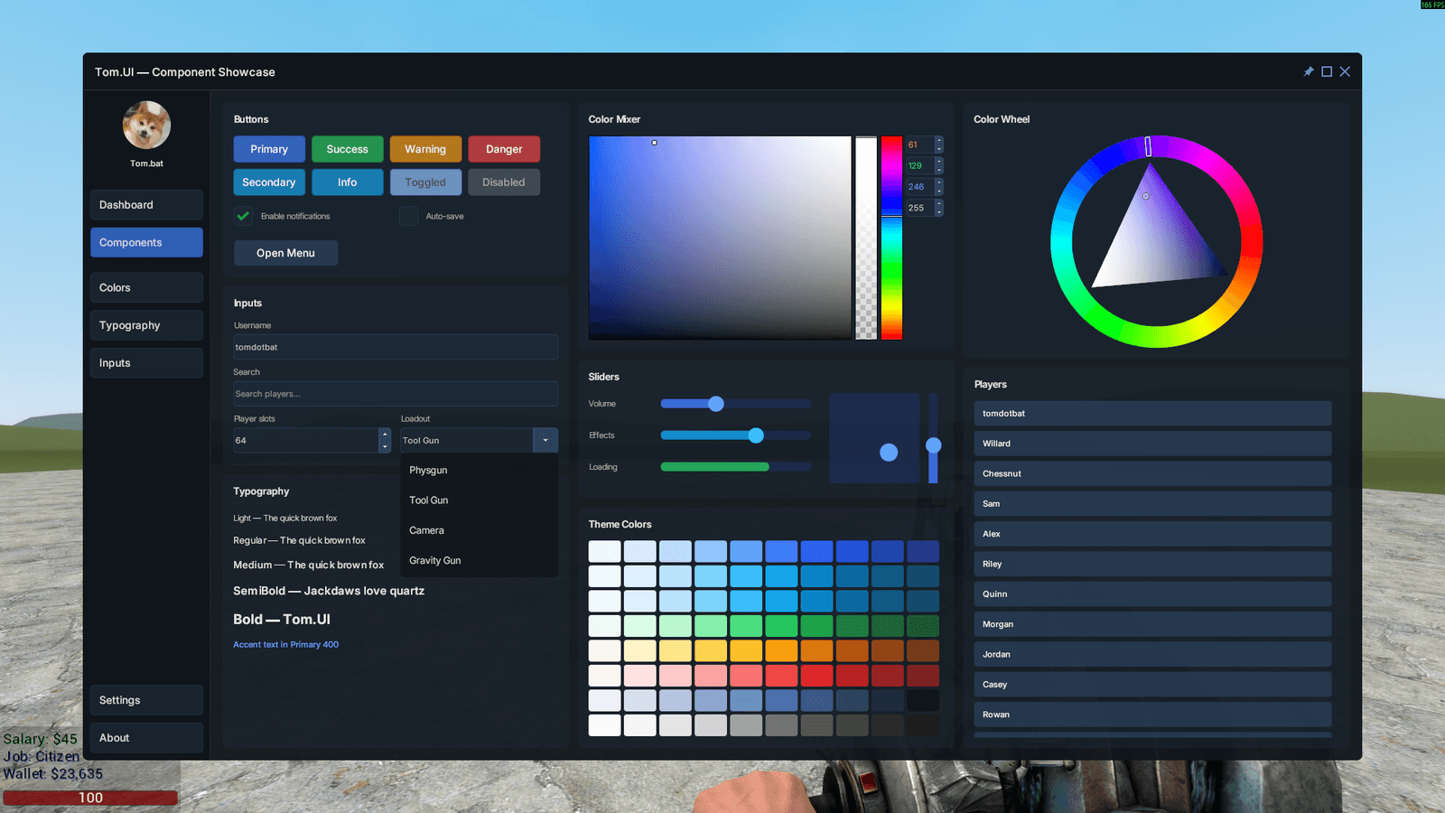This screenshot has height=813, width=1445.
Task: Click the Username input field
Action: (x=396, y=347)
